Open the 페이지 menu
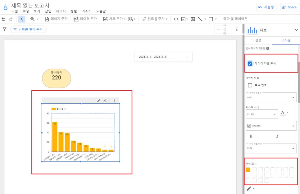Viewport: 300px width, 194px height. 61,11
